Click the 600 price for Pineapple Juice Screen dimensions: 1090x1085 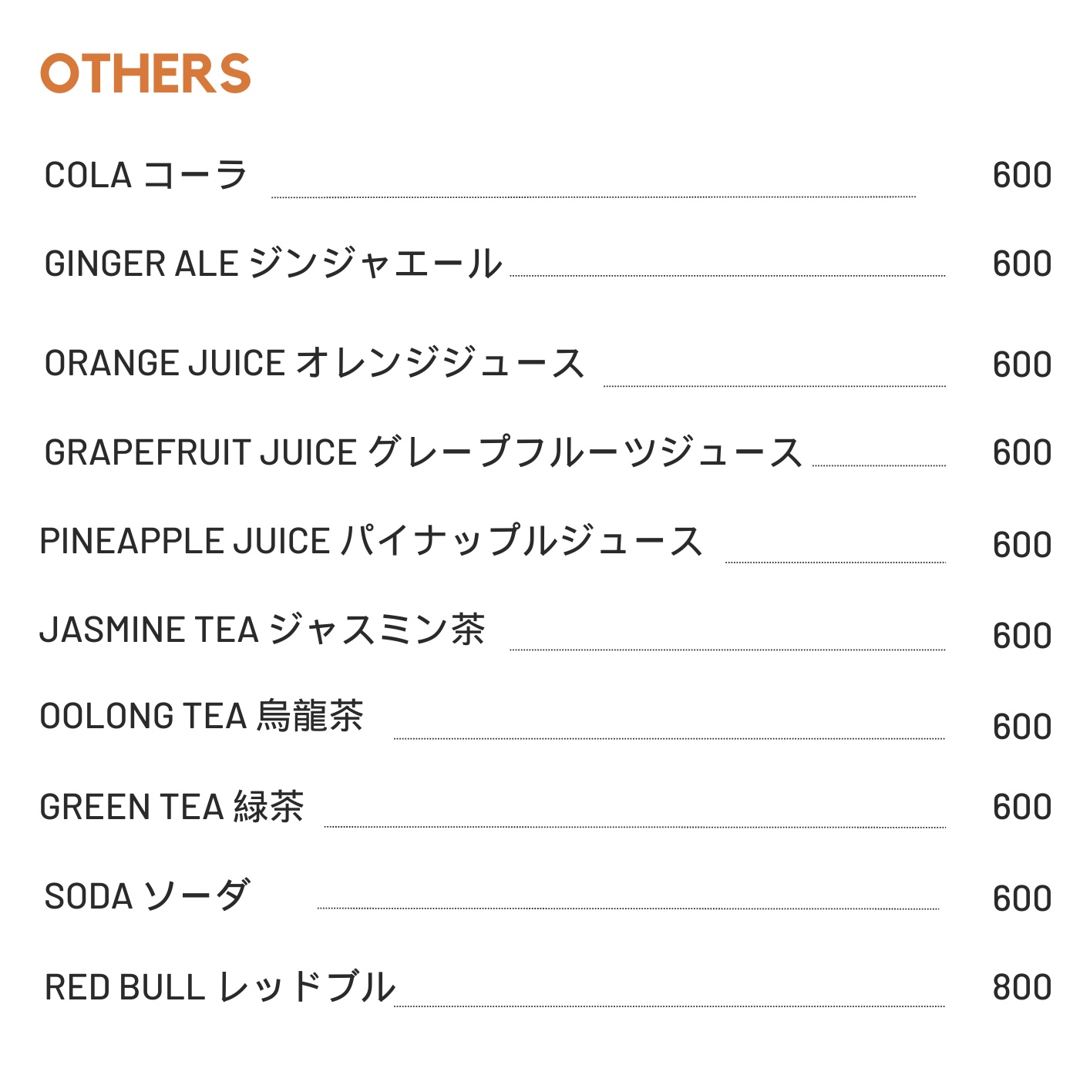click(x=1022, y=546)
